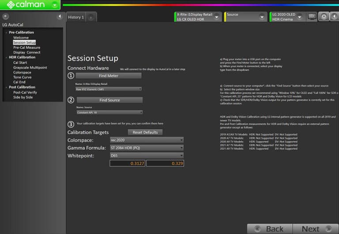The width and height of the screenshot is (339, 234).
Task: Collapse the right panel arrow at top right
Action: point(334,16)
